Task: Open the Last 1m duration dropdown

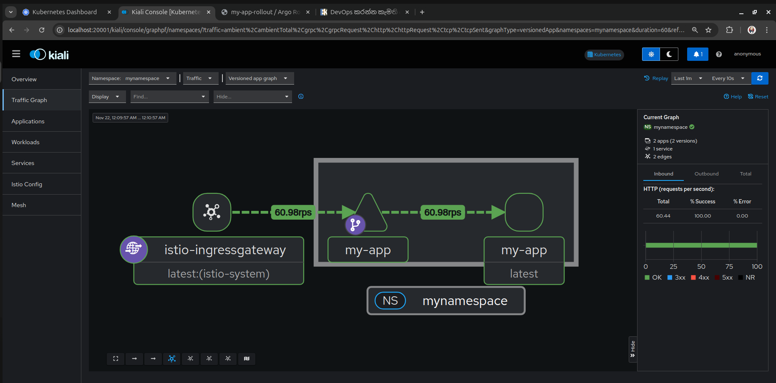Action: (x=689, y=78)
